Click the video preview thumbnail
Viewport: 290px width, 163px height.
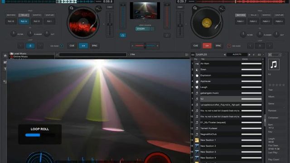(x=145, y=10)
